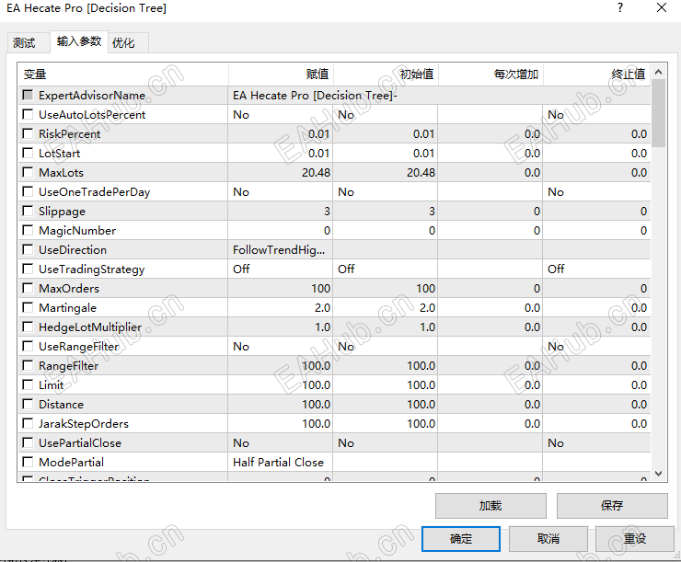The height and width of the screenshot is (562, 681).
Task: Confirm with the 确定 button
Action: [461, 539]
